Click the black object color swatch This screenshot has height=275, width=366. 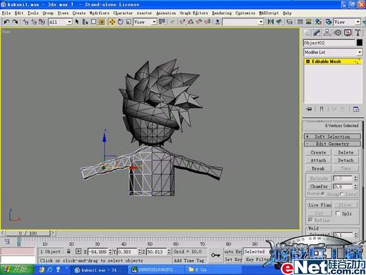[x=360, y=42]
